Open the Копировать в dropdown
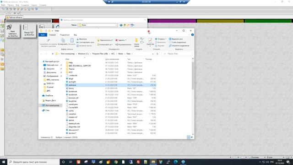This screenshot has width=293, height=165. 105,44
